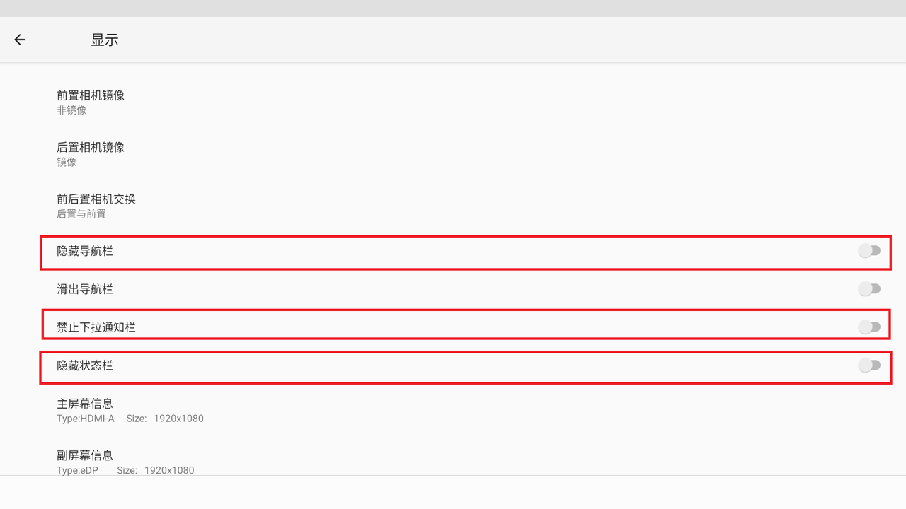Click the 镜像 value under 后置相机镜像

pos(67,162)
